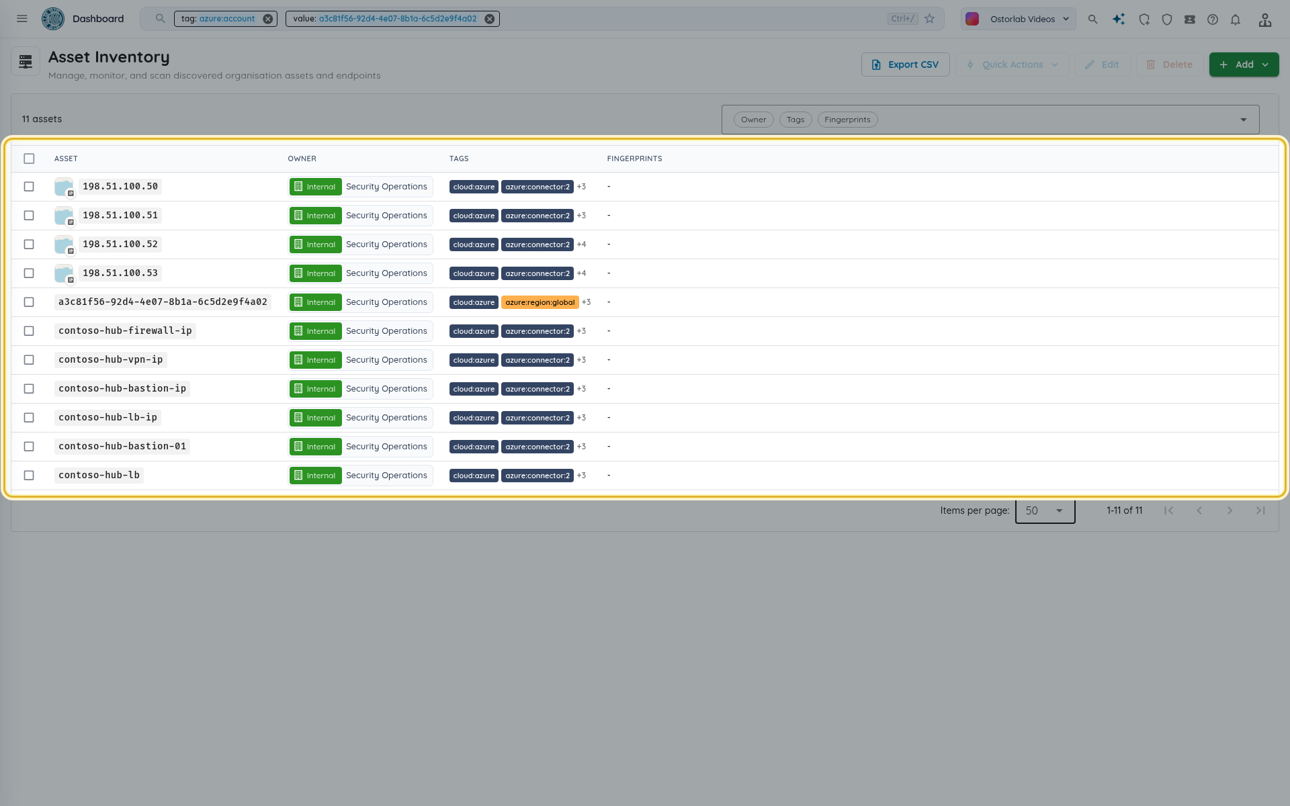Remove the value filter chip
Viewport: 1290px width, 806px height.
coord(490,19)
